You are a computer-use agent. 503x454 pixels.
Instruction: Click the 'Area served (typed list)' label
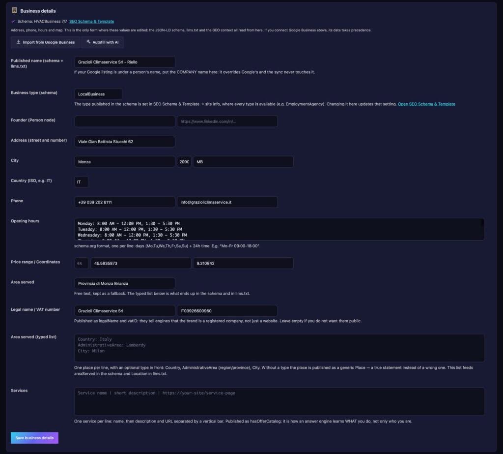tap(34, 337)
